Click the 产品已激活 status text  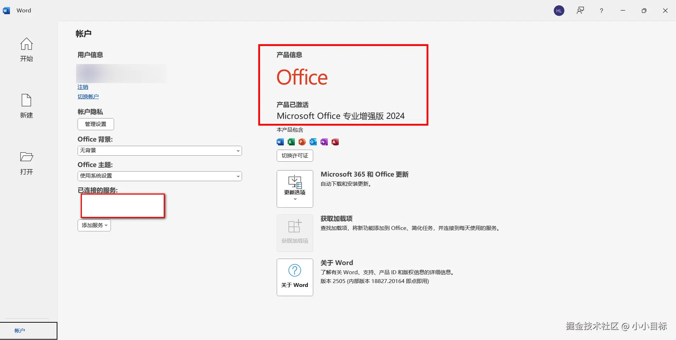293,105
